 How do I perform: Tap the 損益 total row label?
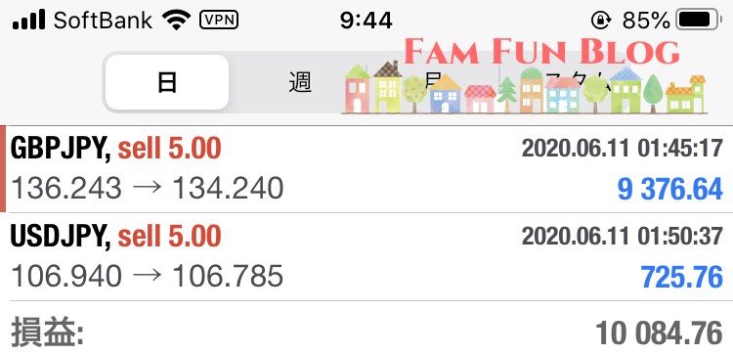point(47,333)
